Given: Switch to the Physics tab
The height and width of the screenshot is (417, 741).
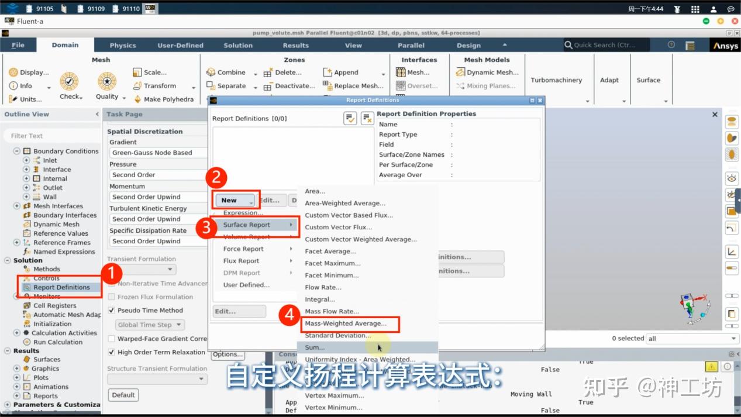Looking at the screenshot, I should (x=123, y=46).
